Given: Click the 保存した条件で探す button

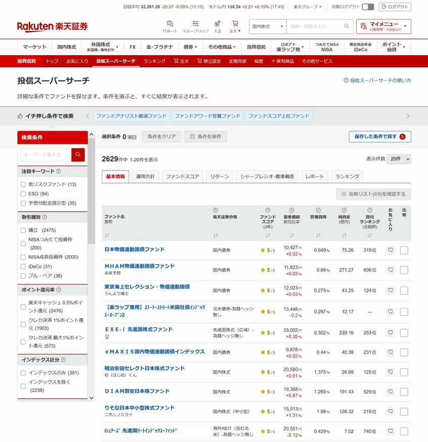Looking at the screenshot, I should (380, 137).
